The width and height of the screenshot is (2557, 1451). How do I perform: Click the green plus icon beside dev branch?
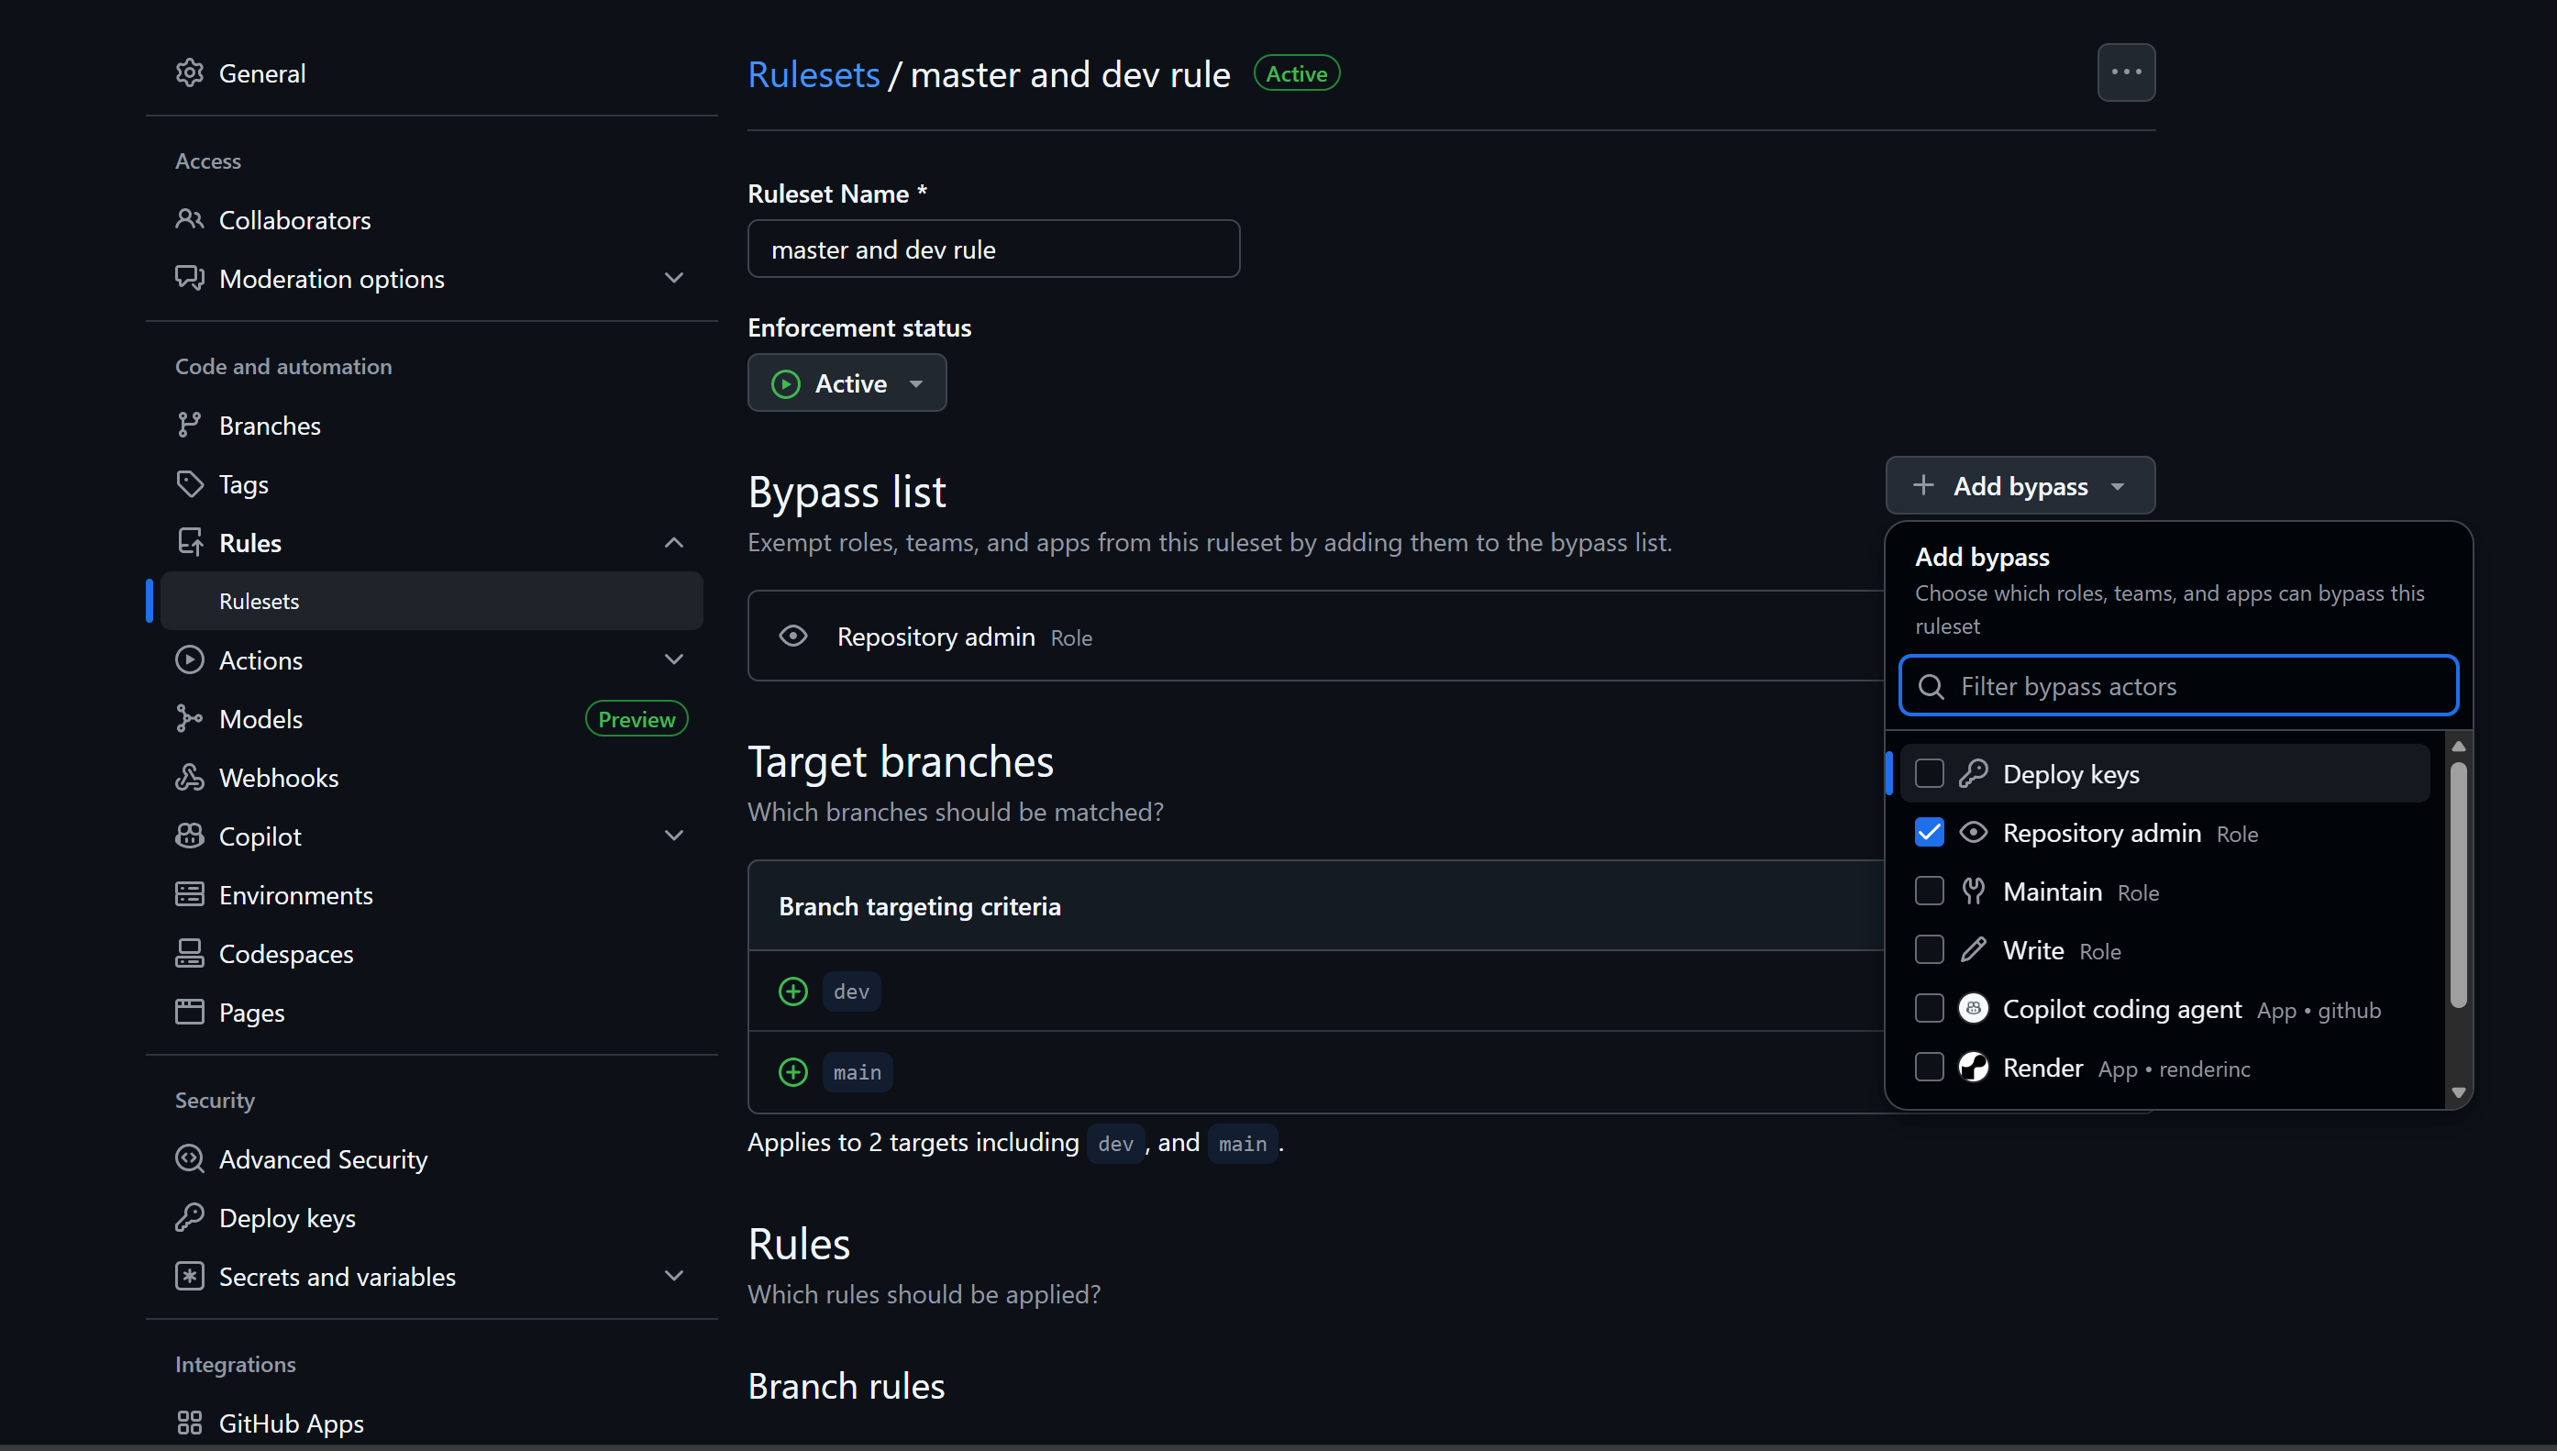[793, 991]
